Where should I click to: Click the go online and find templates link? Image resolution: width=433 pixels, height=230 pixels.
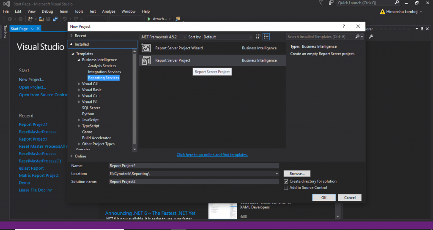(212, 155)
